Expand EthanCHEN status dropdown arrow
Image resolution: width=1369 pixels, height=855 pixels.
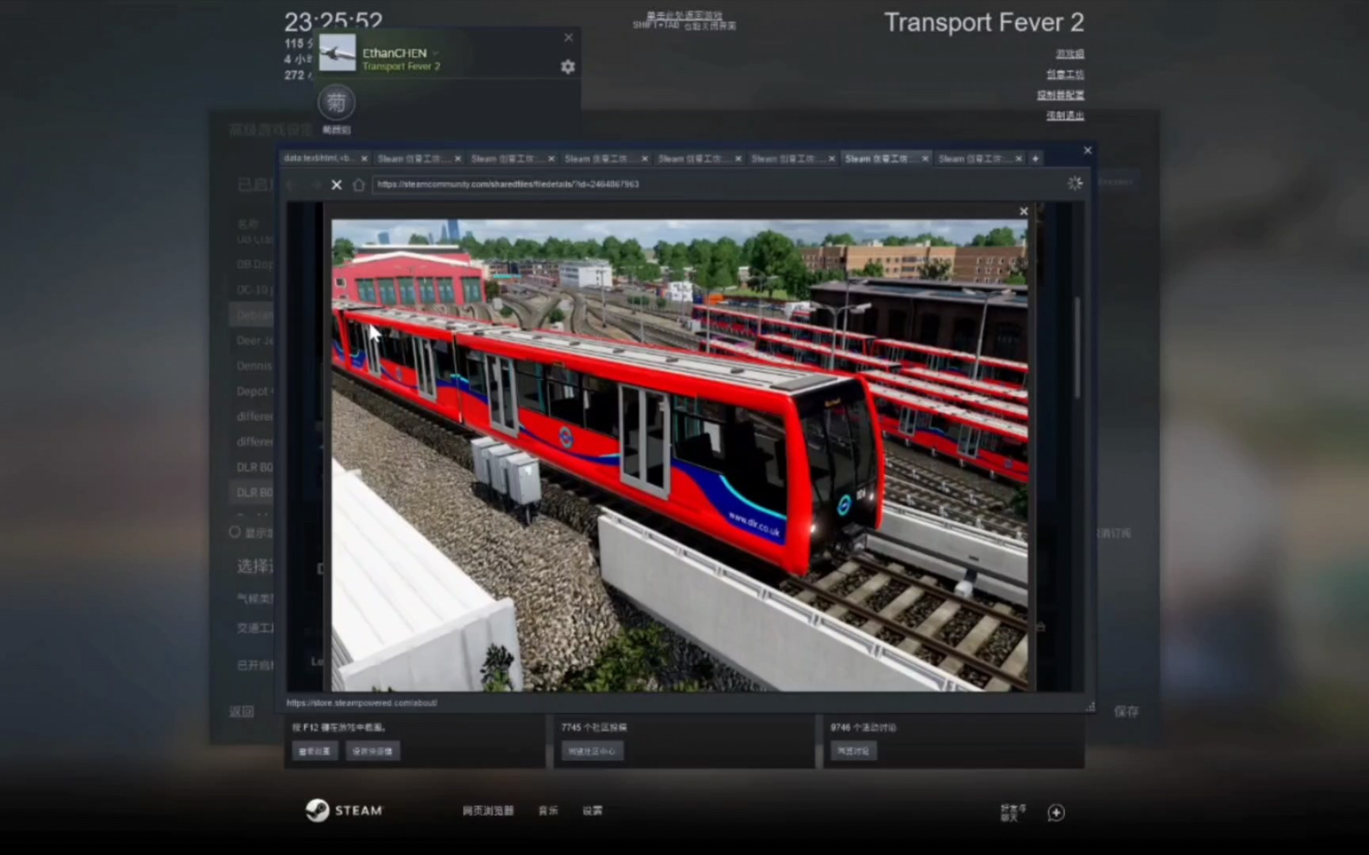[436, 53]
